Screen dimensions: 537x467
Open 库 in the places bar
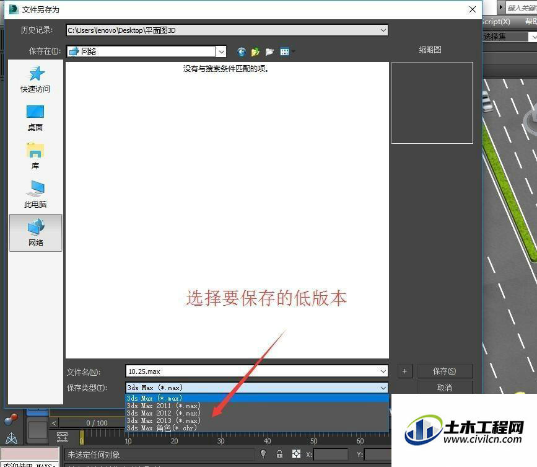35,156
